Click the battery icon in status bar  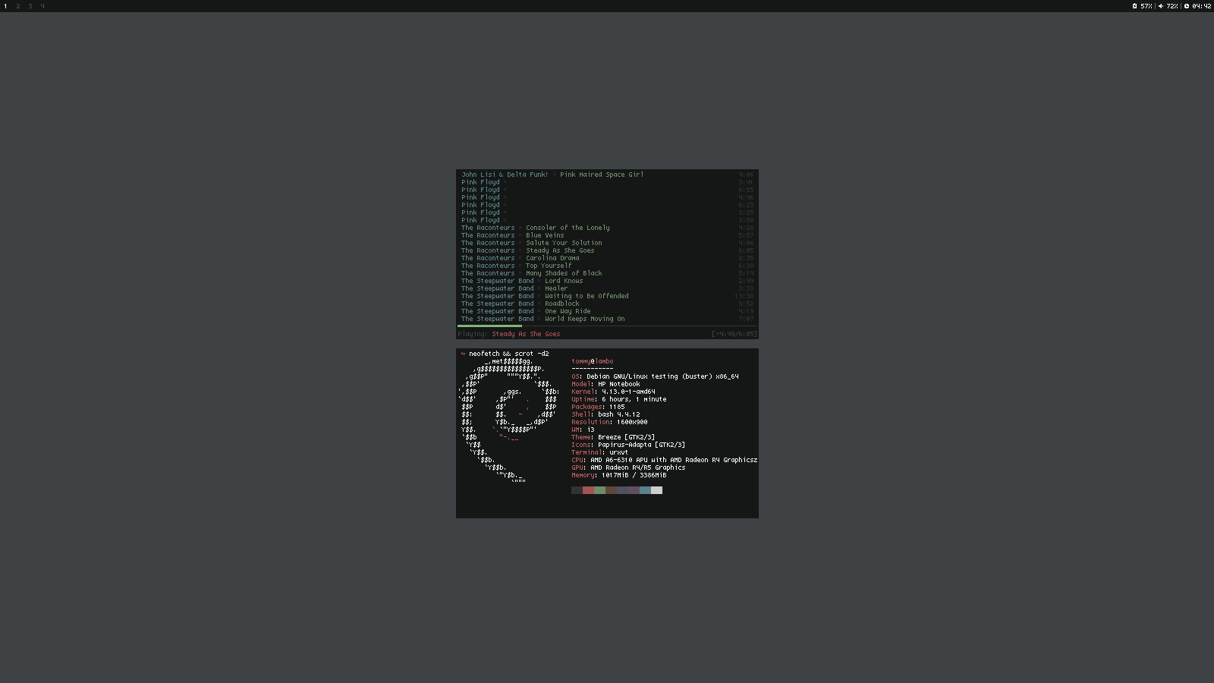tap(1134, 6)
